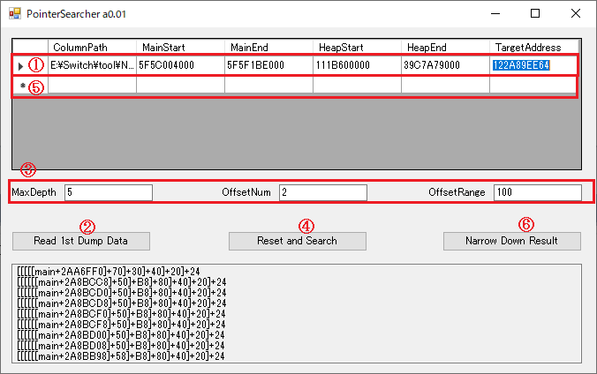
Task: Focus the OffsetRange input field
Action: coord(538,192)
